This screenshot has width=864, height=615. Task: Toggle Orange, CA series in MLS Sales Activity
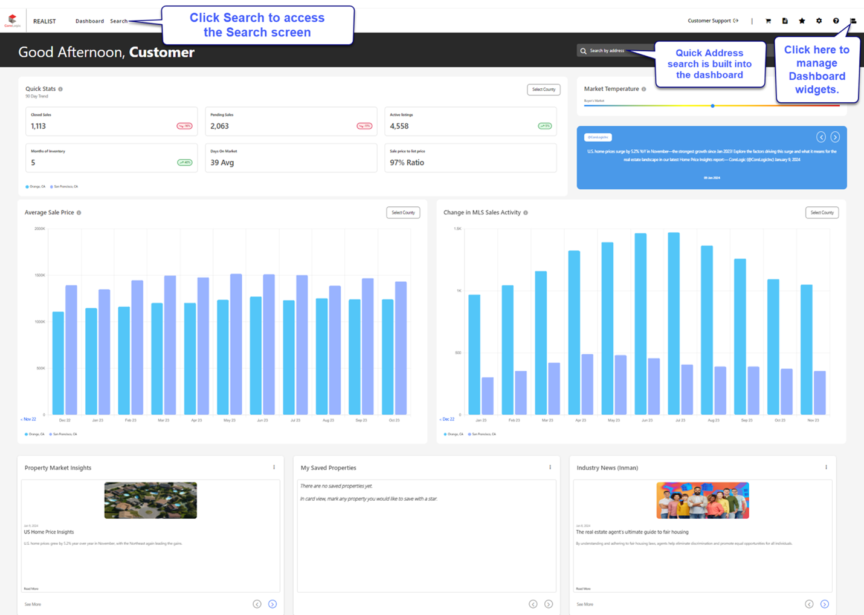click(x=454, y=434)
